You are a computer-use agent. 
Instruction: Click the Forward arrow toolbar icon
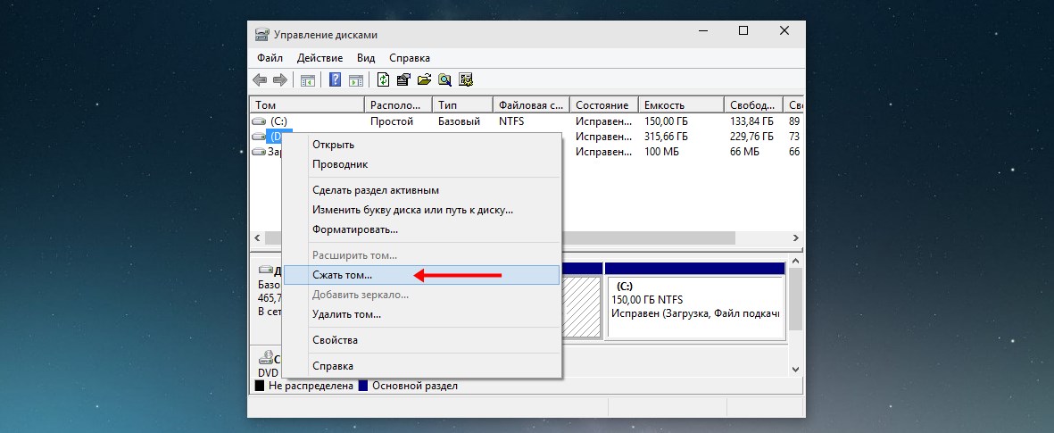click(x=279, y=79)
